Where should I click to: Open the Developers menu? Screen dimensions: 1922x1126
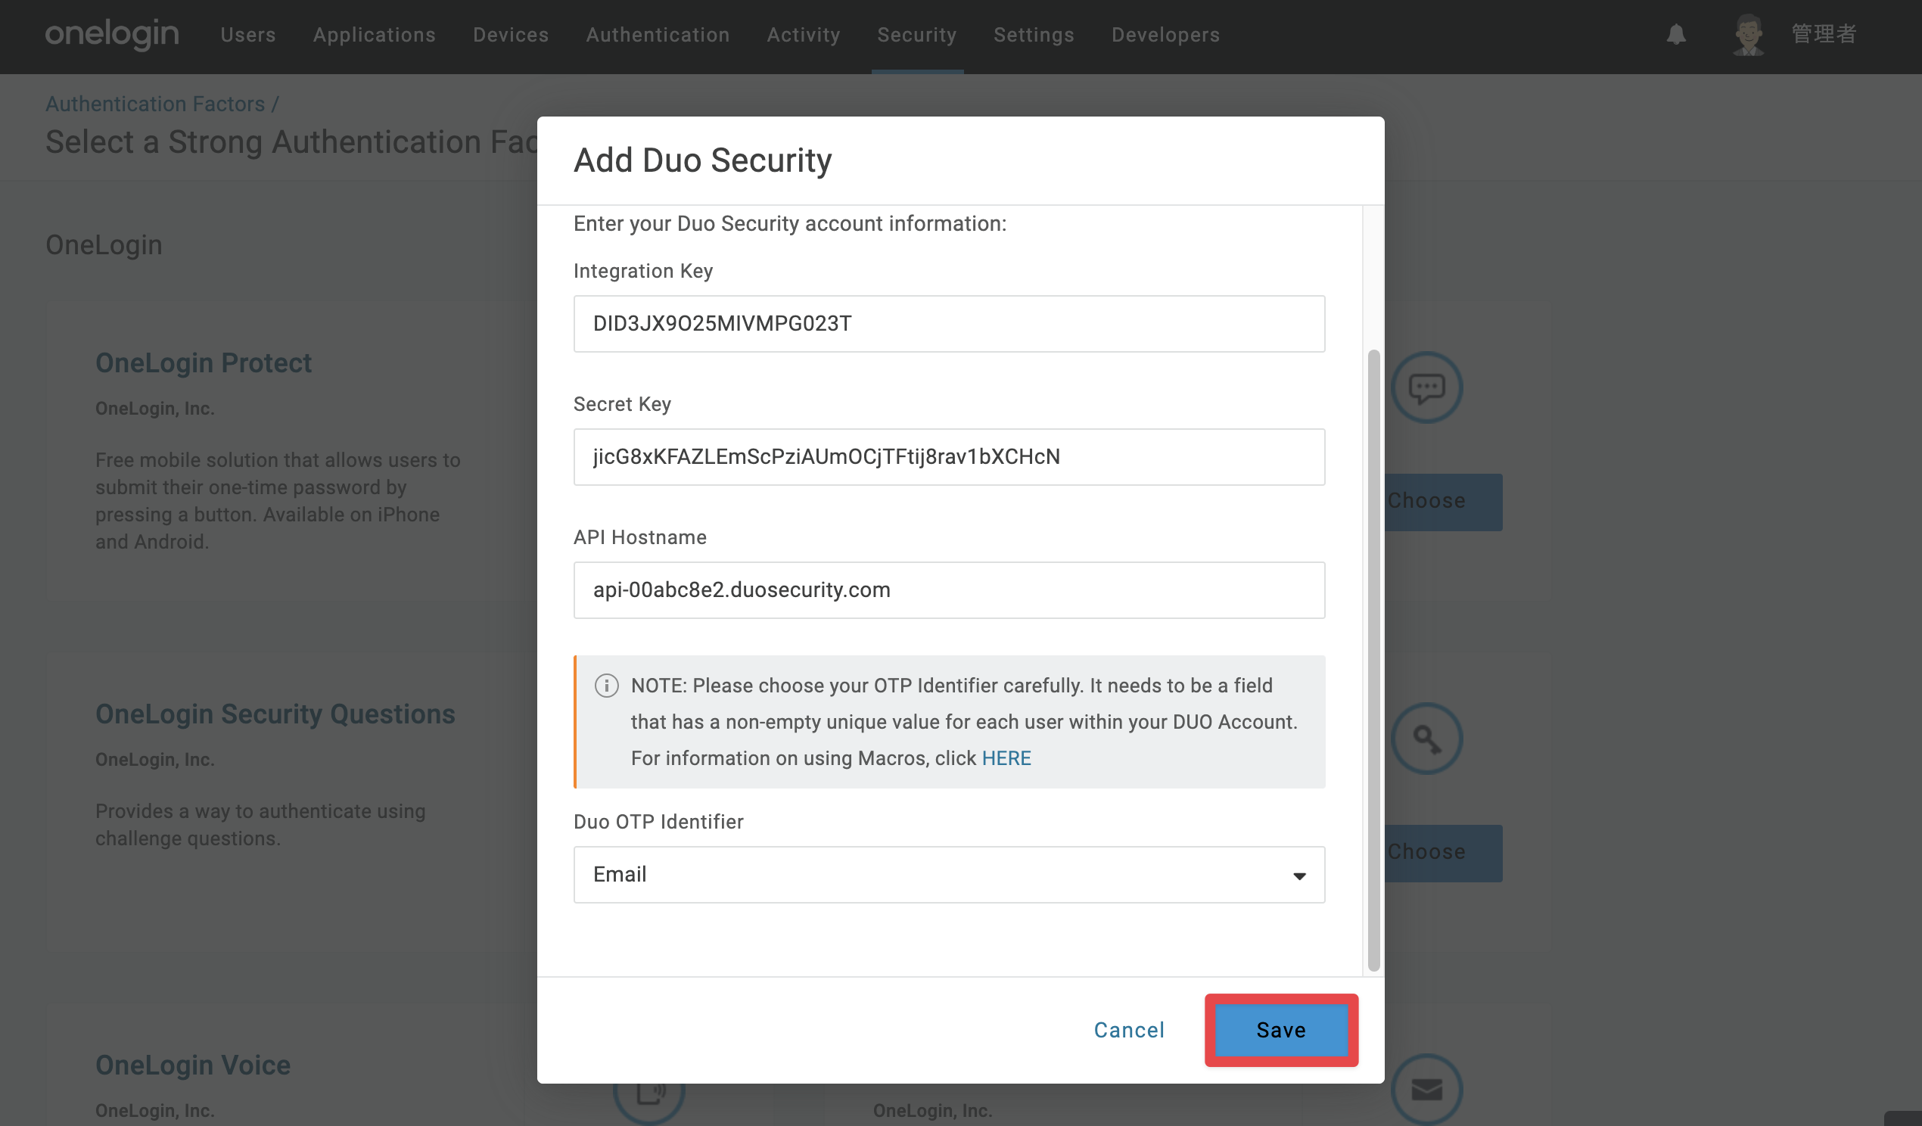[x=1165, y=35]
